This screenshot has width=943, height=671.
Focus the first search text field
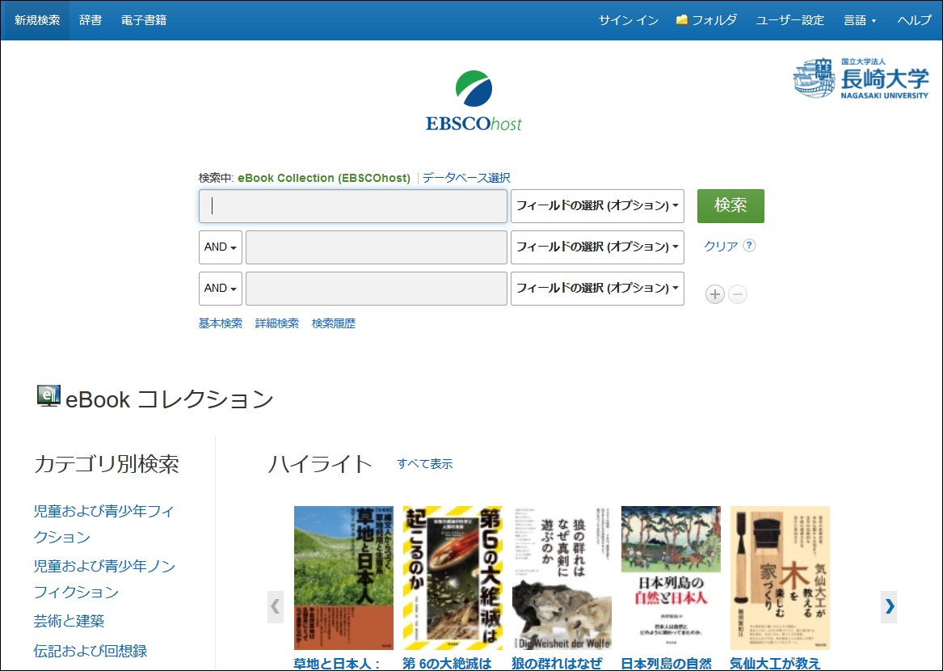353,206
